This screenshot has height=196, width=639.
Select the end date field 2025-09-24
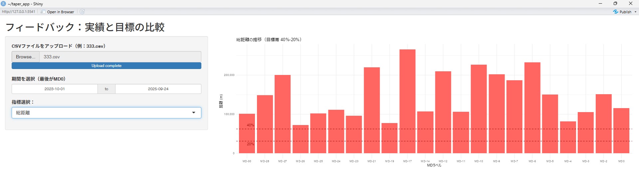(x=158, y=89)
